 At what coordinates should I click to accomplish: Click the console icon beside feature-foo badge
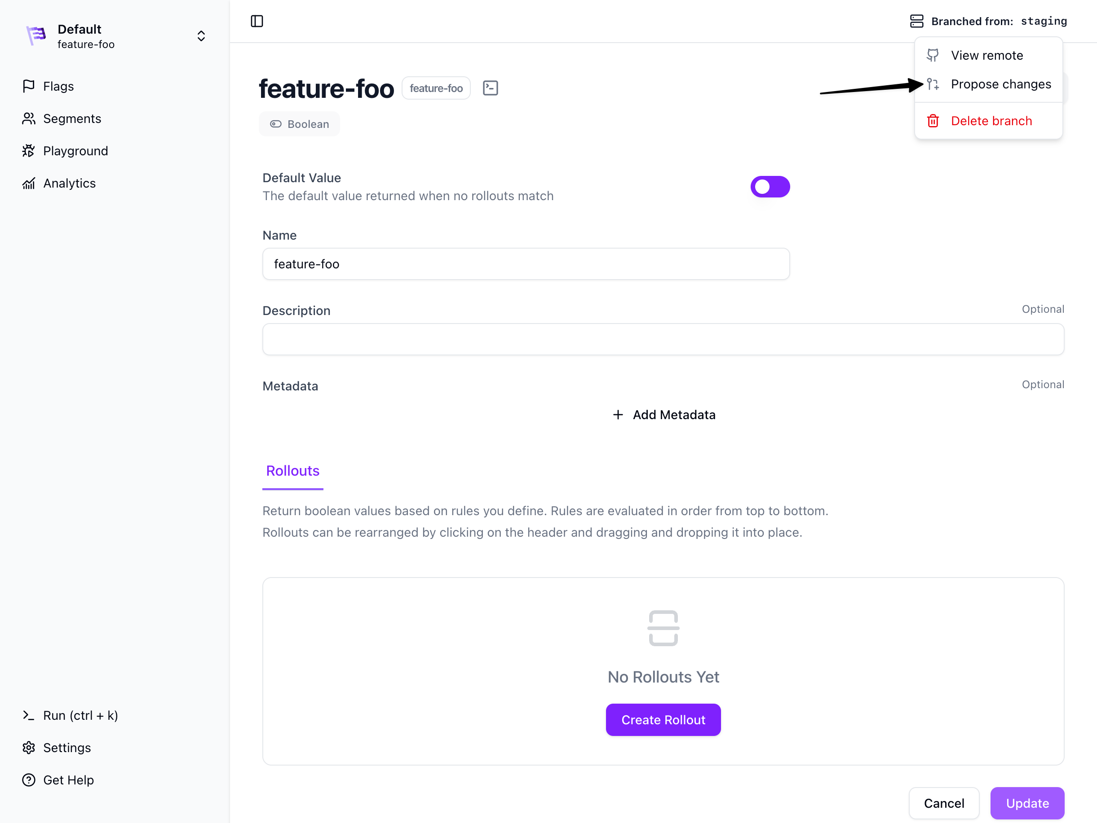click(490, 88)
